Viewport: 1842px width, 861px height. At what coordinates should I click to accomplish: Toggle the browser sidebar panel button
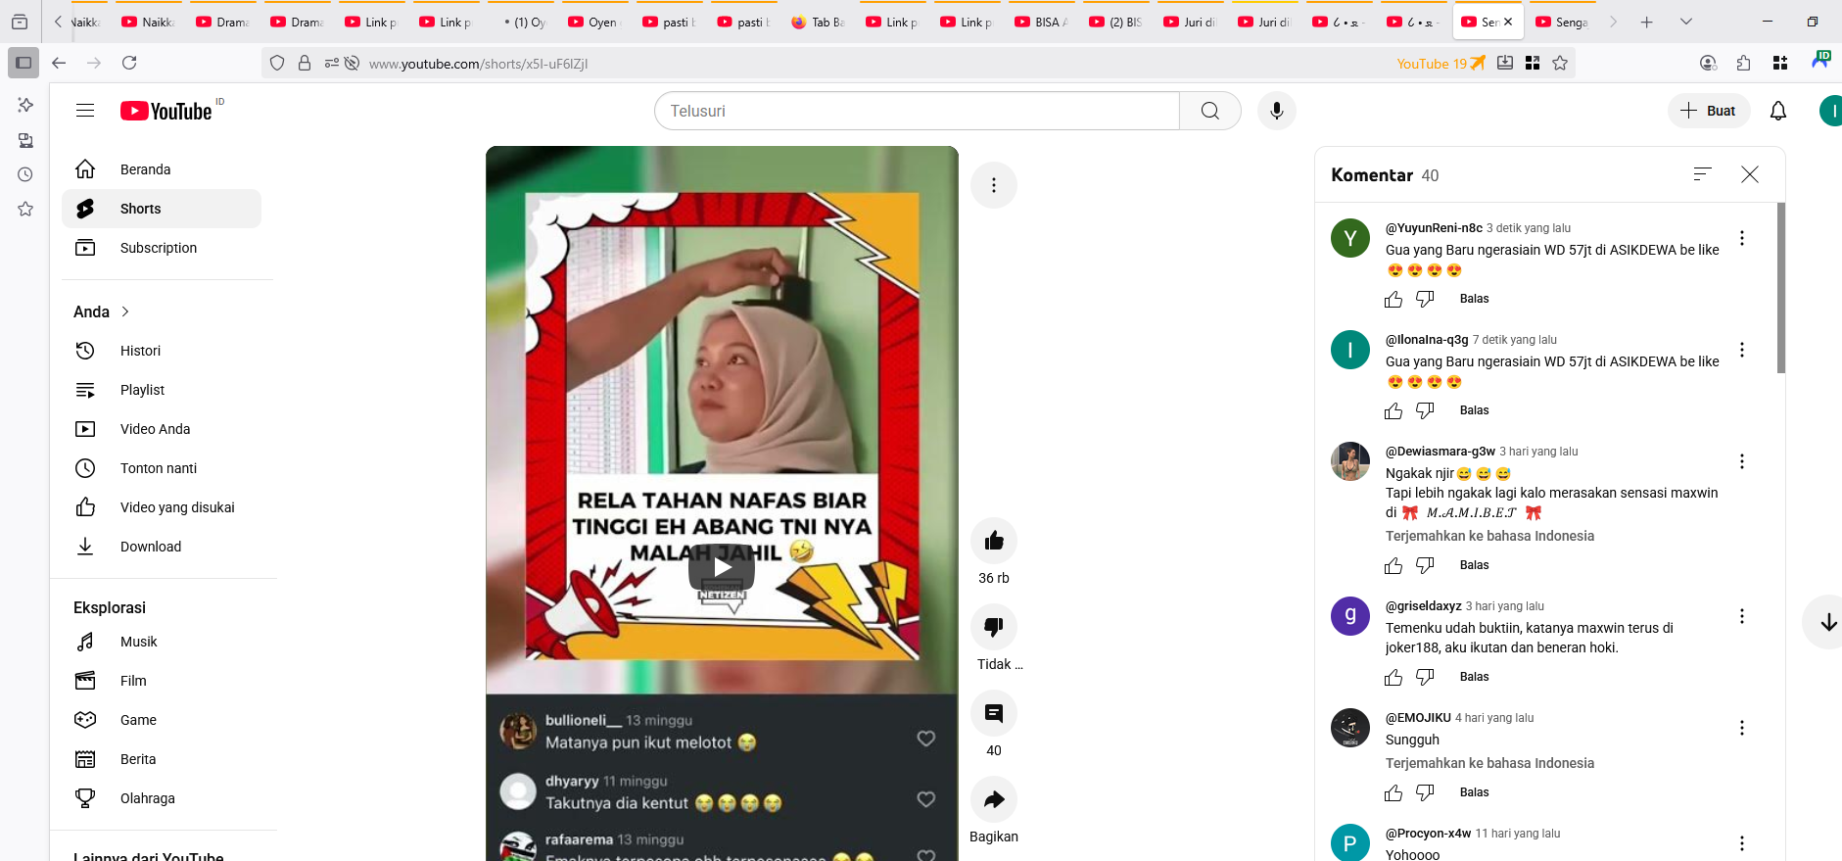tap(24, 63)
